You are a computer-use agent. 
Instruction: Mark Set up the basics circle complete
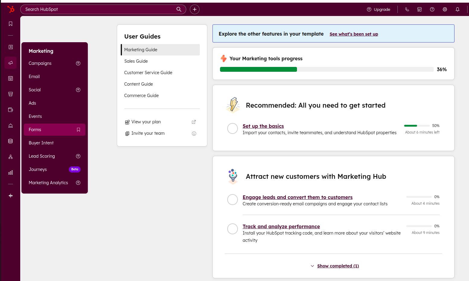(x=232, y=128)
